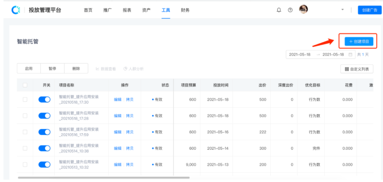Click 拷贝 for project _20210518_17:28
Screen dimensions: 383x182
tap(130, 116)
